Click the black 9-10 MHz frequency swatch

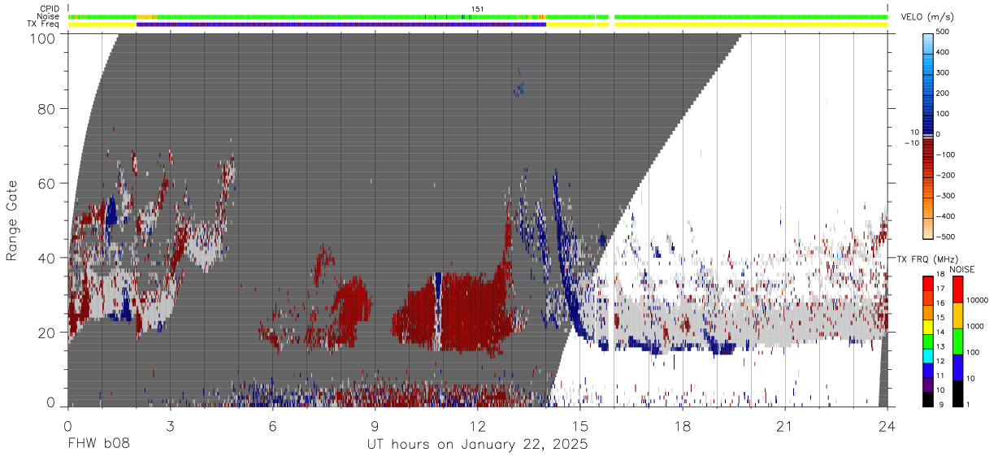coord(928,399)
